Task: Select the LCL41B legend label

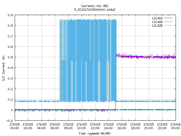Action: tap(157, 22)
